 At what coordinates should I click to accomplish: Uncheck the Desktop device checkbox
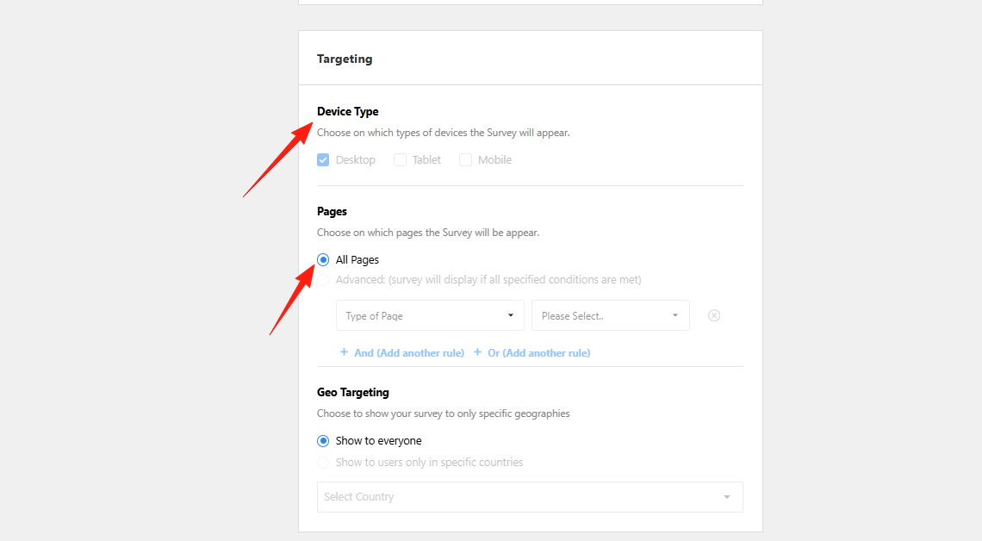(x=323, y=160)
